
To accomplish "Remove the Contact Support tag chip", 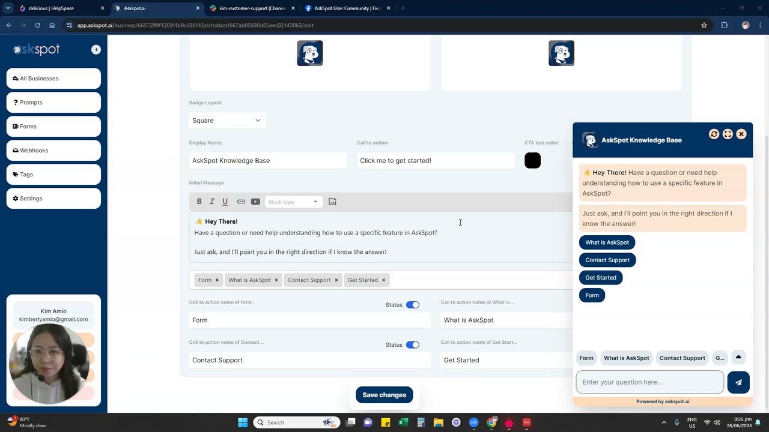I will tap(336, 280).
